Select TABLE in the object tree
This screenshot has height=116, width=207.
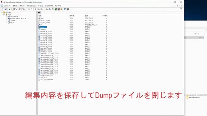tap(13, 21)
